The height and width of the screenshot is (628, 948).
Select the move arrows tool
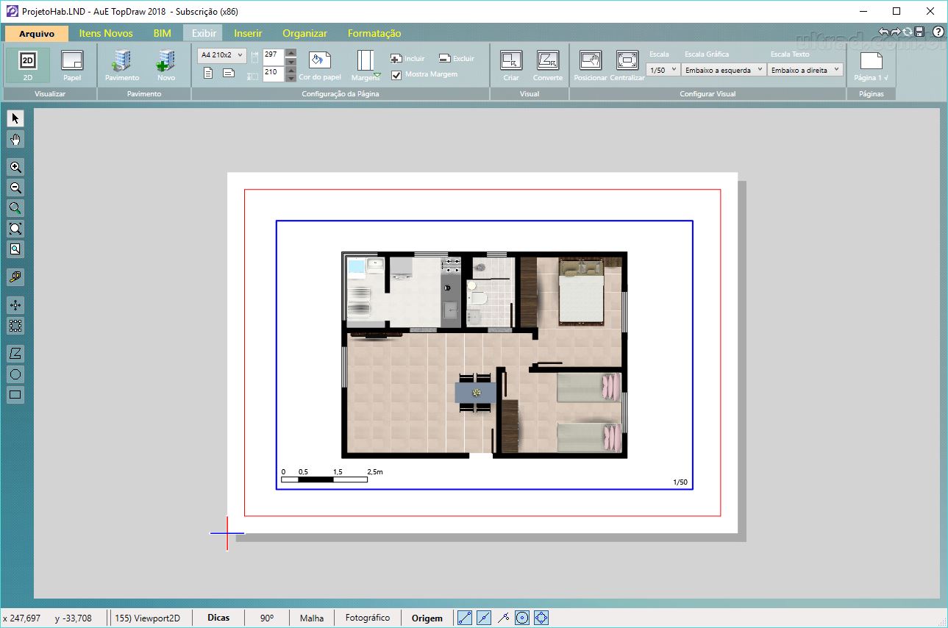pos(15,305)
